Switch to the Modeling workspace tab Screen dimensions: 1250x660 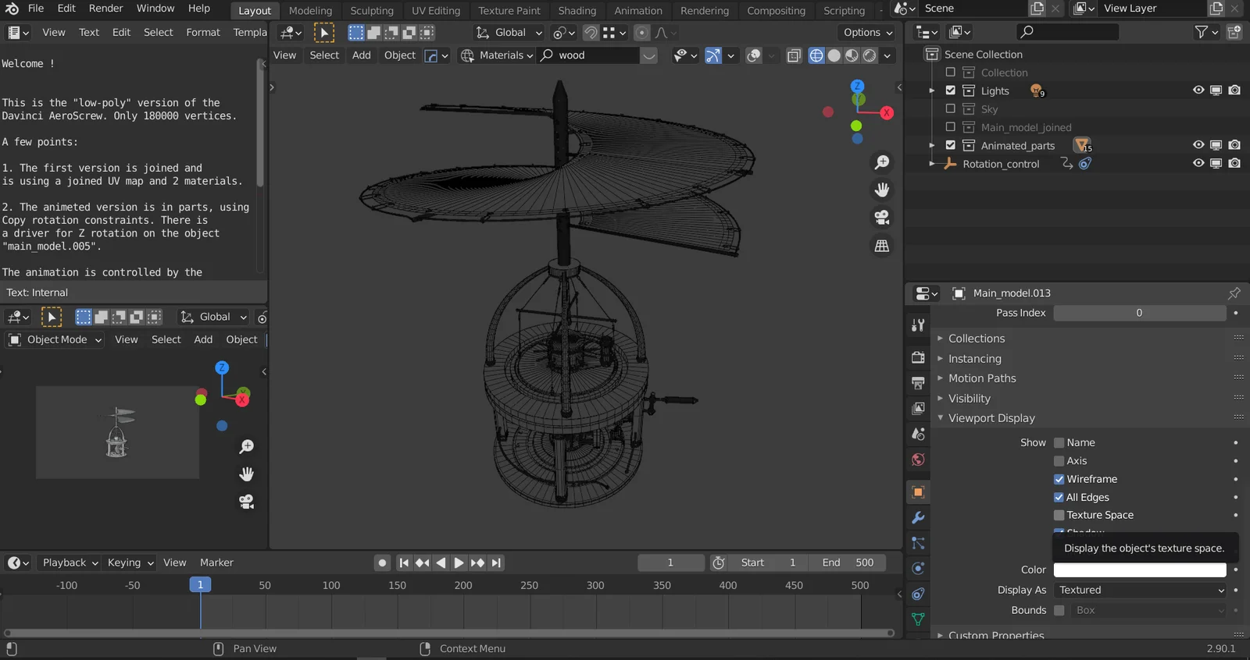(x=310, y=11)
